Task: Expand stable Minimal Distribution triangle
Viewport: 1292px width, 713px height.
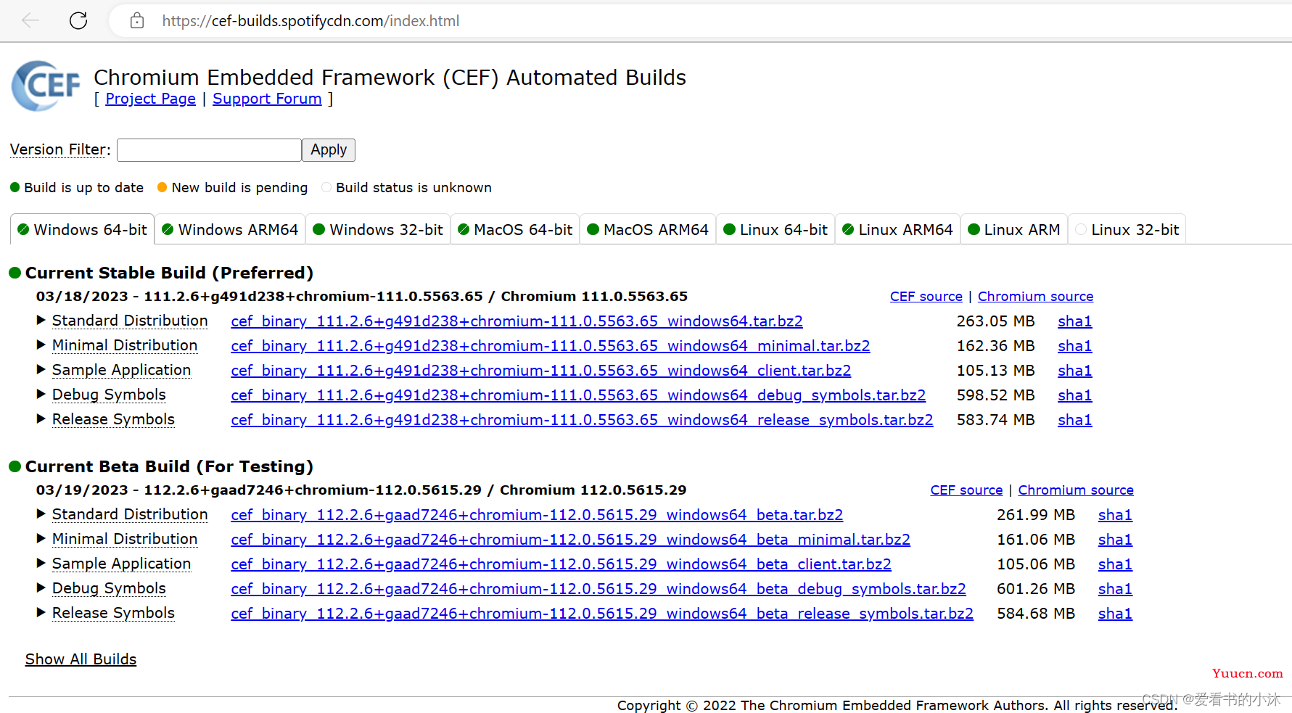Action: [x=41, y=345]
